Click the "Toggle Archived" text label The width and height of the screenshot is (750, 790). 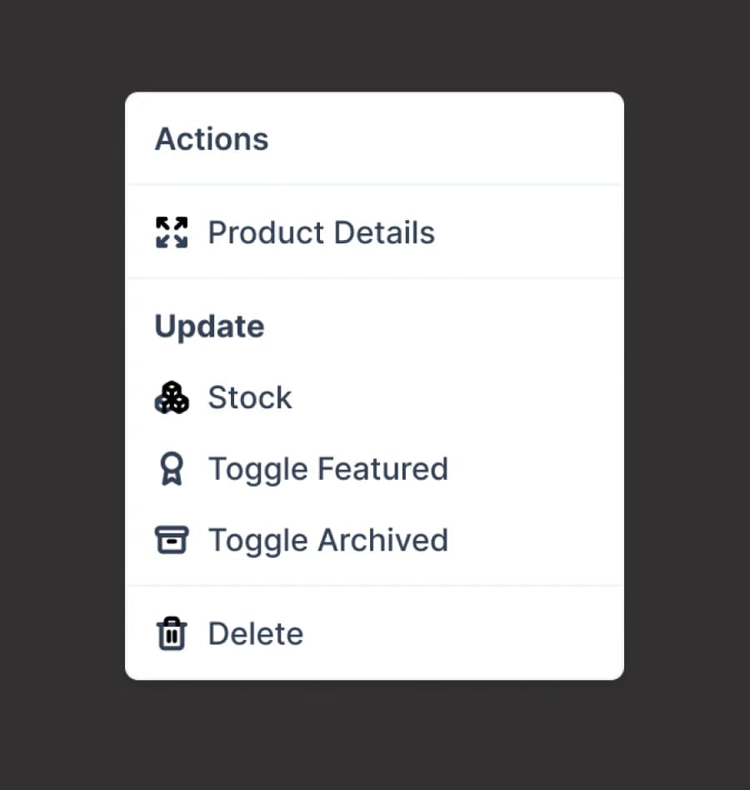point(327,540)
